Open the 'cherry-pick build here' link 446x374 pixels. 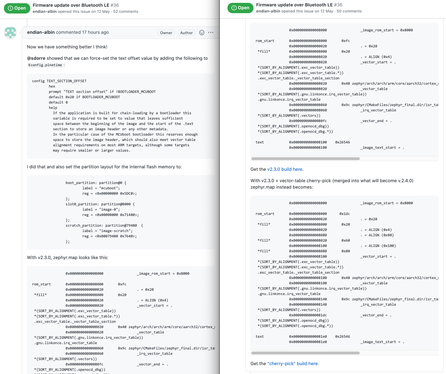coord(293,364)
